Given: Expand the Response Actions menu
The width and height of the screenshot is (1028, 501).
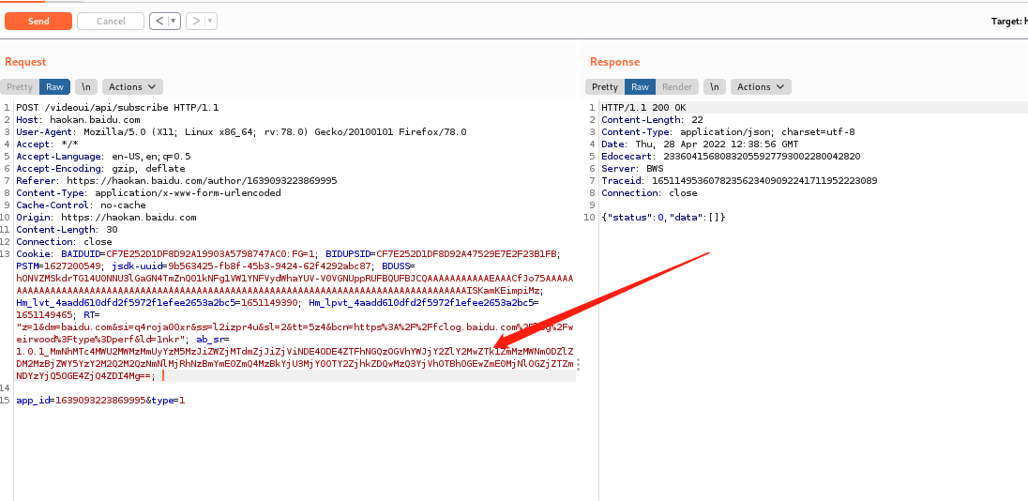Looking at the screenshot, I should tap(761, 86).
